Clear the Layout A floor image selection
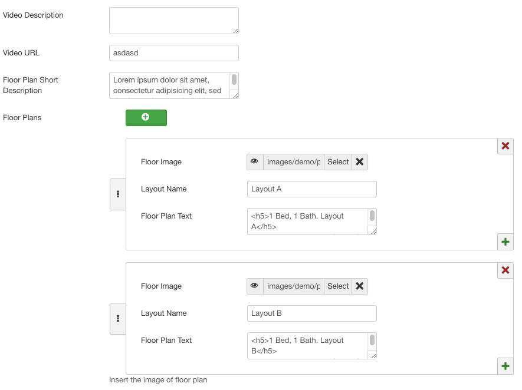 pos(360,161)
